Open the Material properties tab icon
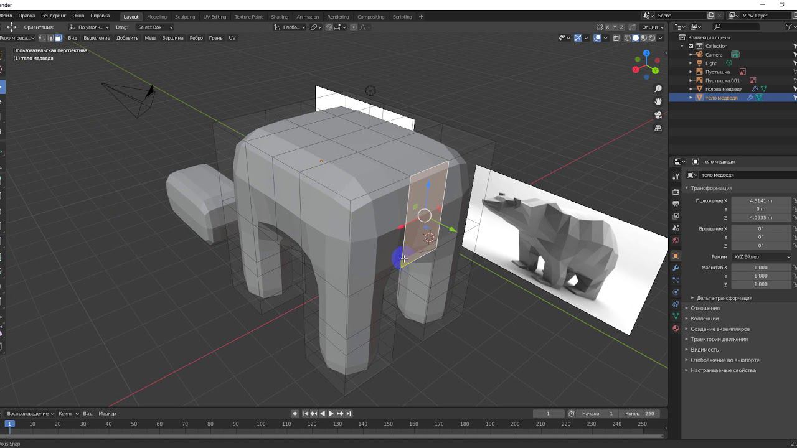Image resolution: width=797 pixels, height=448 pixels. (x=676, y=329)
